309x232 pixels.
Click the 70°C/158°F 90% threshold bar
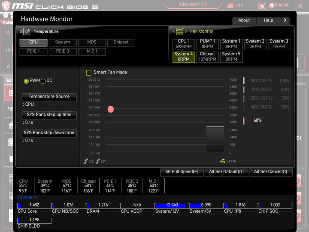coord(244,89)
